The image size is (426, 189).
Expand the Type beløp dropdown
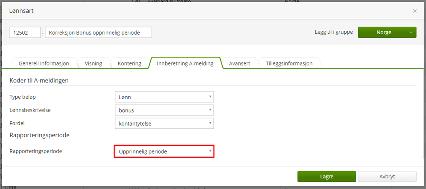pyautogui.click(x=164, y=97)
